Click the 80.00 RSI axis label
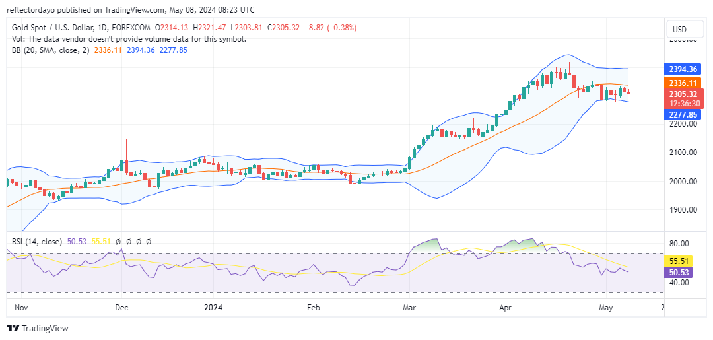The image size is (713, 340). pyautogui.click(x=680, y=243)
